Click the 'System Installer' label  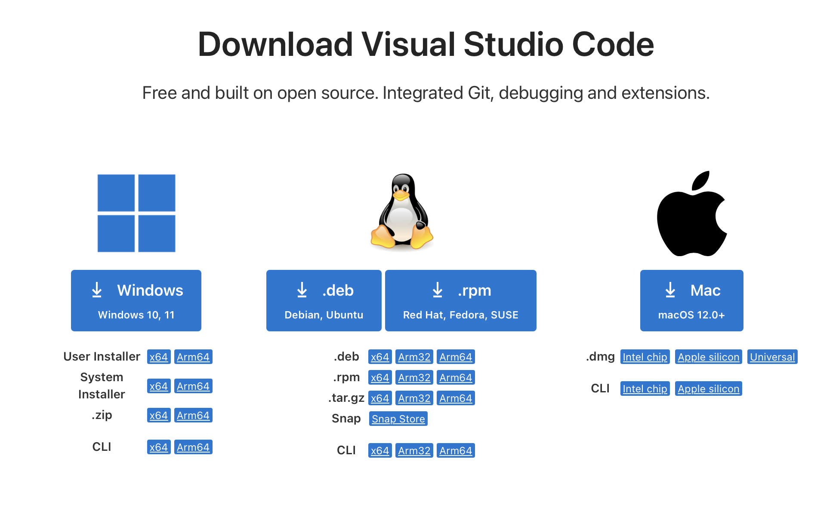pyautogui.click(x=102, y=385)
